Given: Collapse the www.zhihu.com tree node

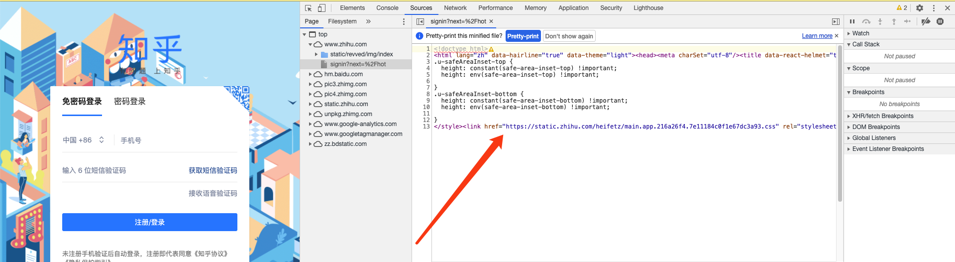Looking at the screenshot, I should coord(310,44).
